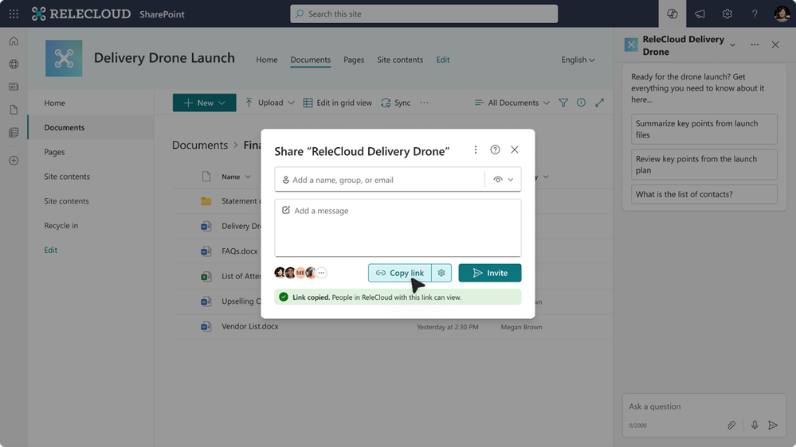
Task: Click Edit link in top navigation
Action: (443, 60)
